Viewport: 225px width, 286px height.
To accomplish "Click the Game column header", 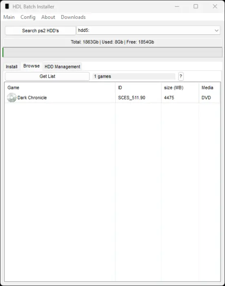I will [x=60, y=87].
